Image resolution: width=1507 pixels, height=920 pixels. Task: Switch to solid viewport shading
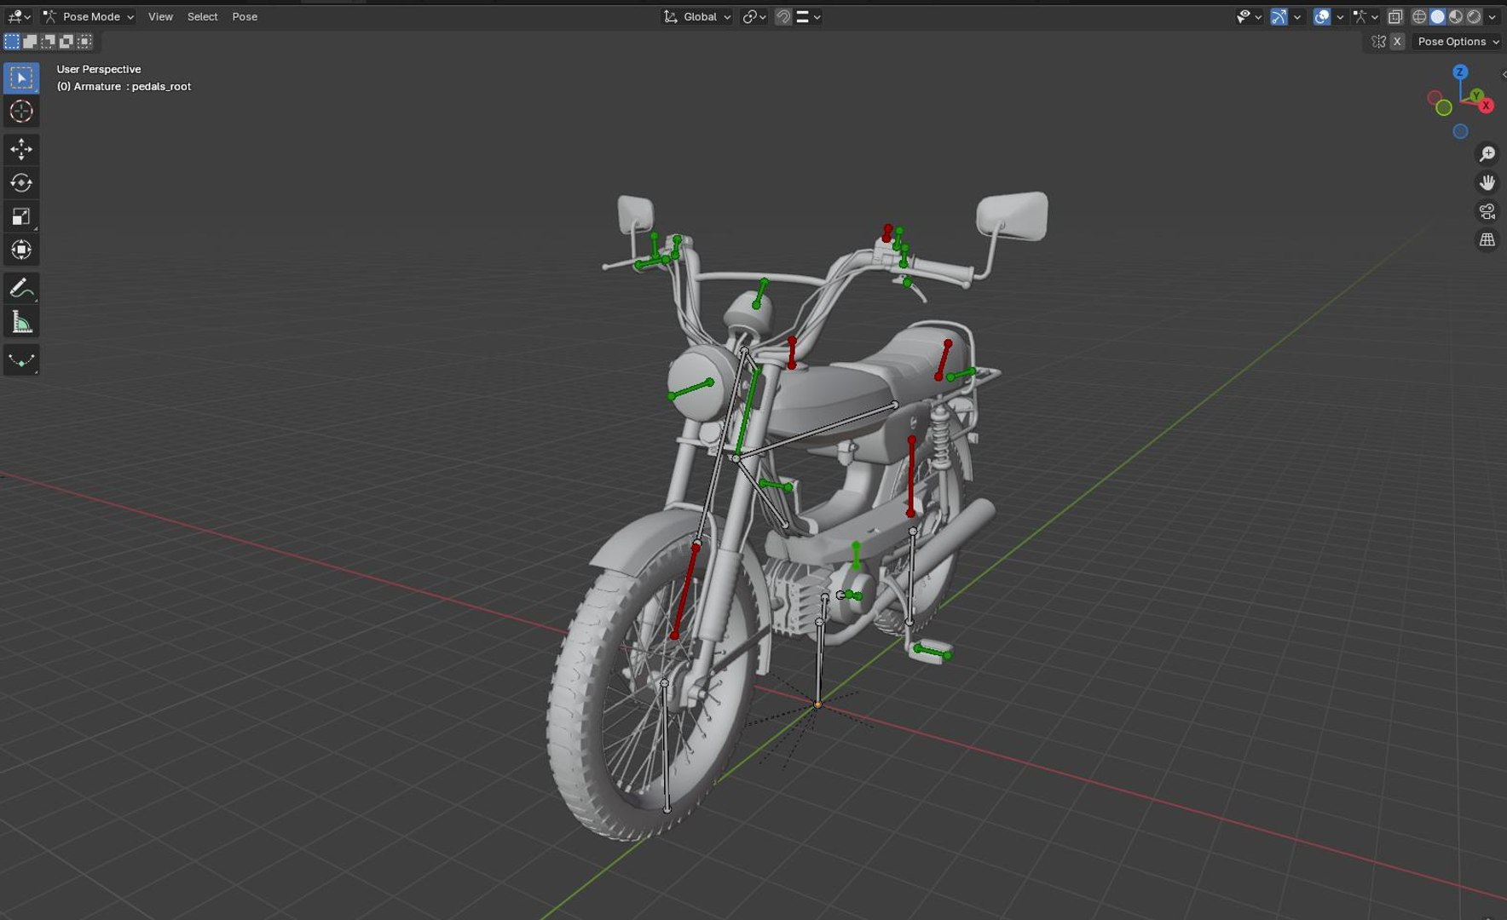click(x=1437, y=17)
